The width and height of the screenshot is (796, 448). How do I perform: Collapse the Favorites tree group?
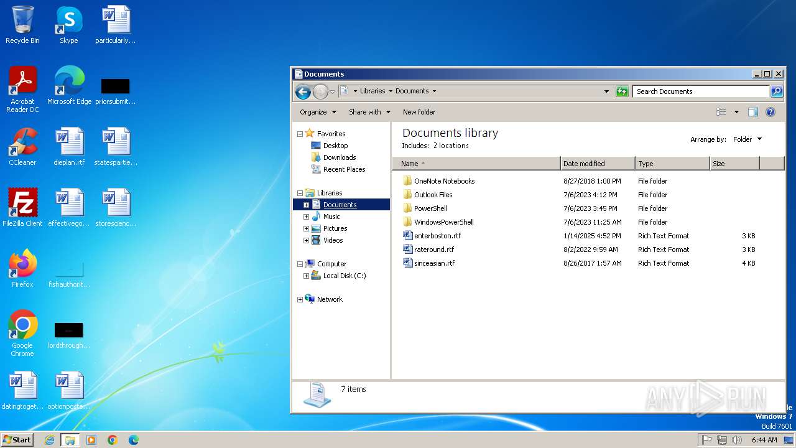pyautogui.click(x=300, y=134)
